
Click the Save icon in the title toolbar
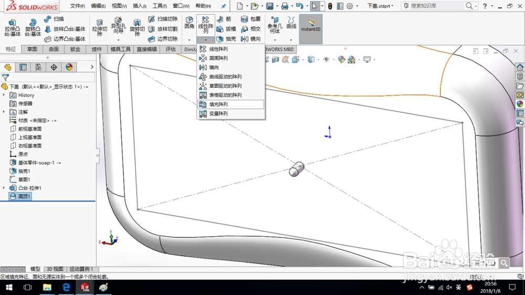pyautogui.click(x=269, y=6)
